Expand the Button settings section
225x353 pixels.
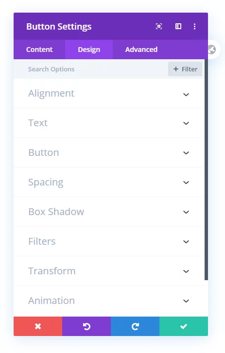pos(109,152)
